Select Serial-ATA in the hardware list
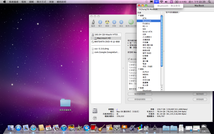The height and width of the screenshot is (134, 214). [x=147, y=31]
